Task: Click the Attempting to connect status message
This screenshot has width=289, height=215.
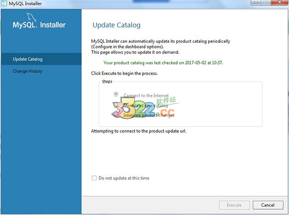Action: pyautogui.click(x=139, y=131)
